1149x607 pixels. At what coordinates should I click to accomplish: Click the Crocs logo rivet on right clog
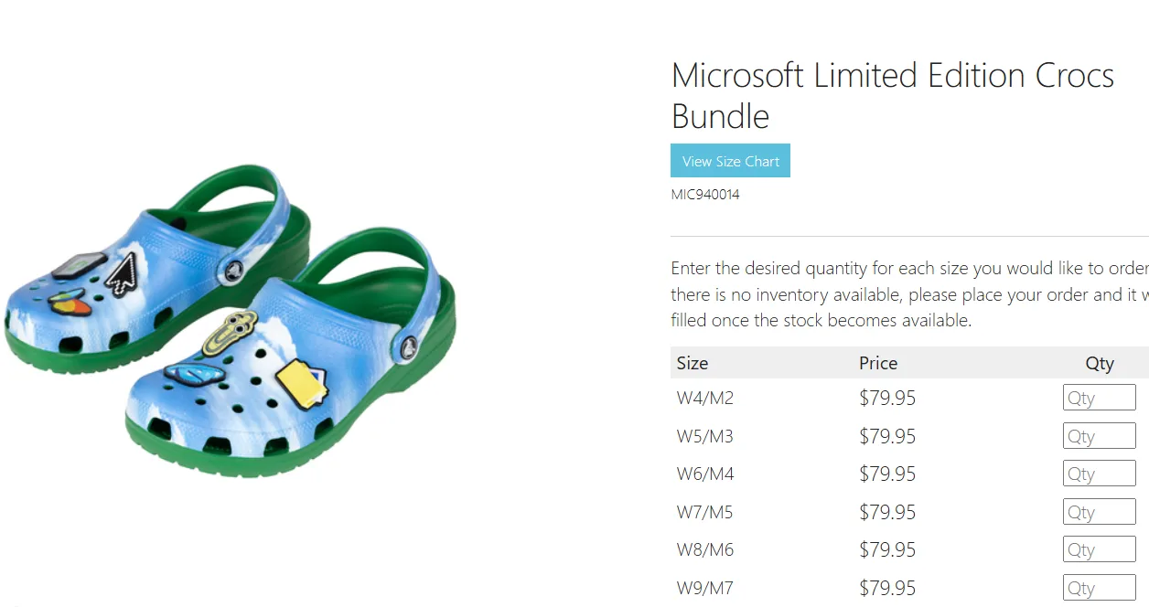[409, 346]
